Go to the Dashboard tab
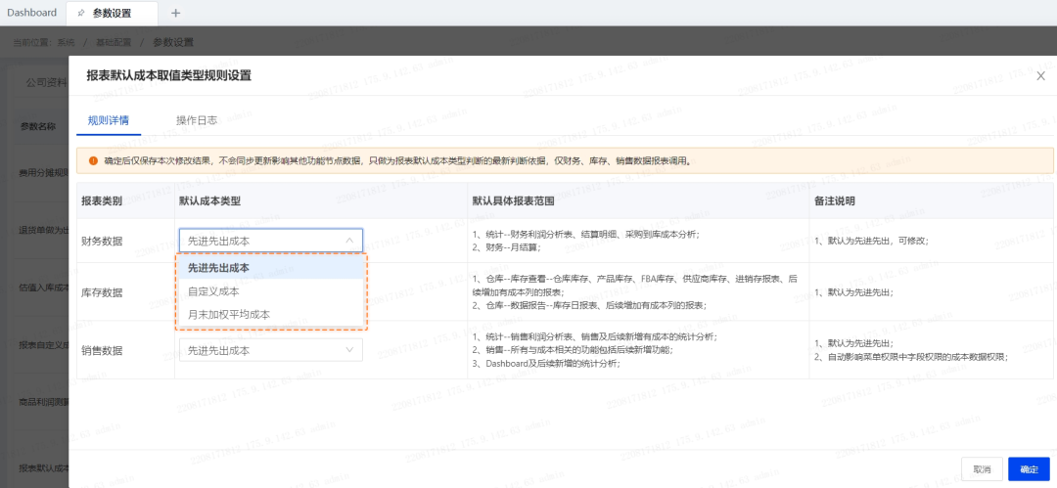Image resolution: width=1057 pixels, height=488 pixels. (x=32, y=13)
